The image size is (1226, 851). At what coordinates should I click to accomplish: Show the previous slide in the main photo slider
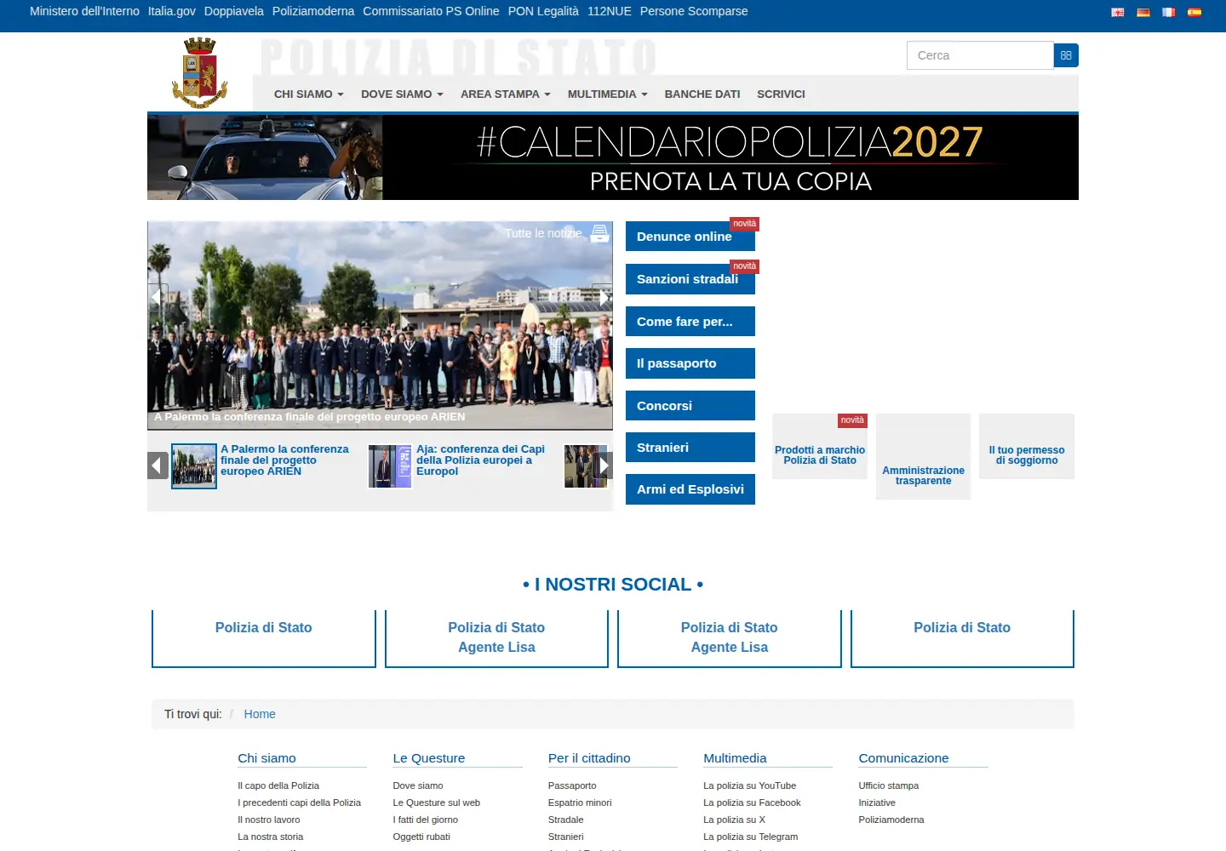point(157,297)
